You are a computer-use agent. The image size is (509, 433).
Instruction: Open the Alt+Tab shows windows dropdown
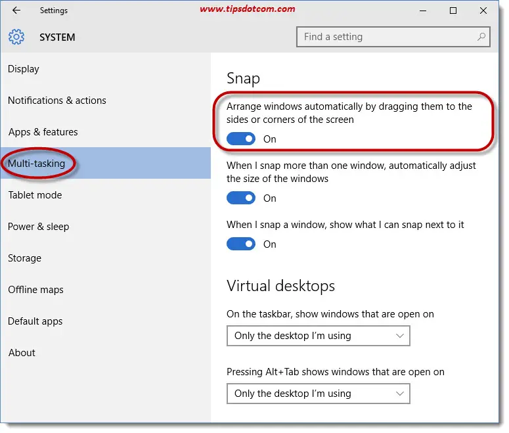click(x=319, y=394)
